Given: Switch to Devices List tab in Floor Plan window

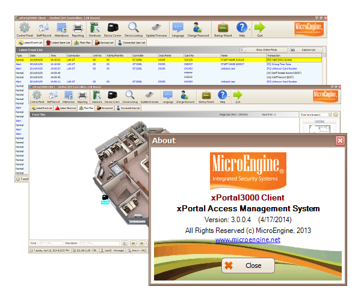Looking at the screenshot, I should point(105,108).
